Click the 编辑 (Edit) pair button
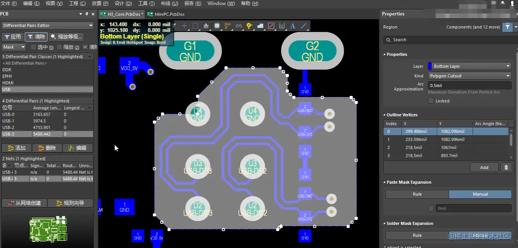This screenshot has width=518, height=248. coord(77,148)
